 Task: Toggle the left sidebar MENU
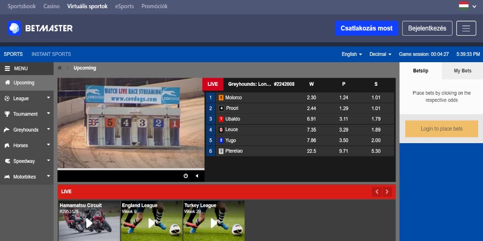pyautogui.click(x=27, y=68)
